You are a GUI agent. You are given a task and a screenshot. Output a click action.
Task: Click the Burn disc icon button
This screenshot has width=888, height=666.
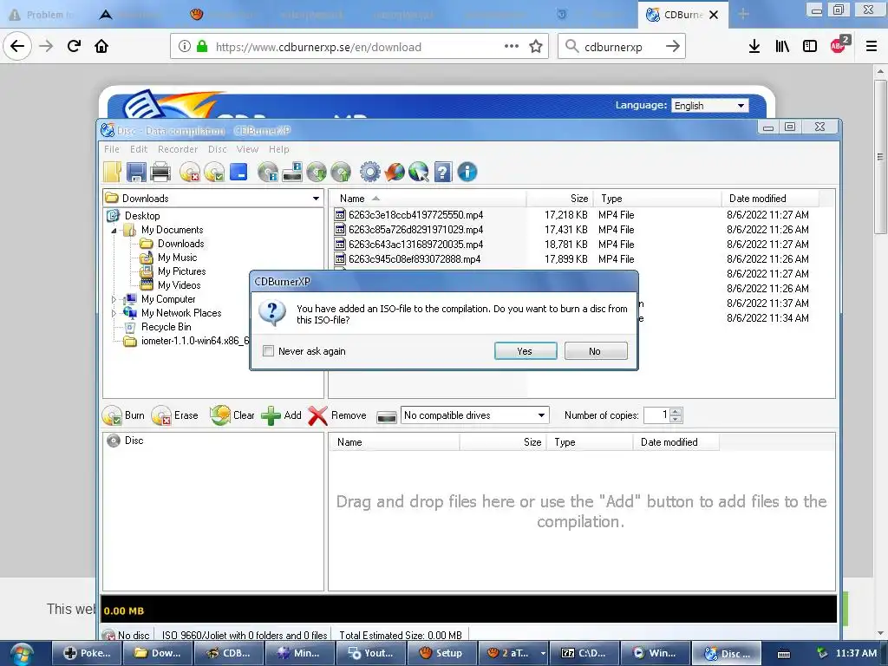pyautogui.click(x=123, y=415)
